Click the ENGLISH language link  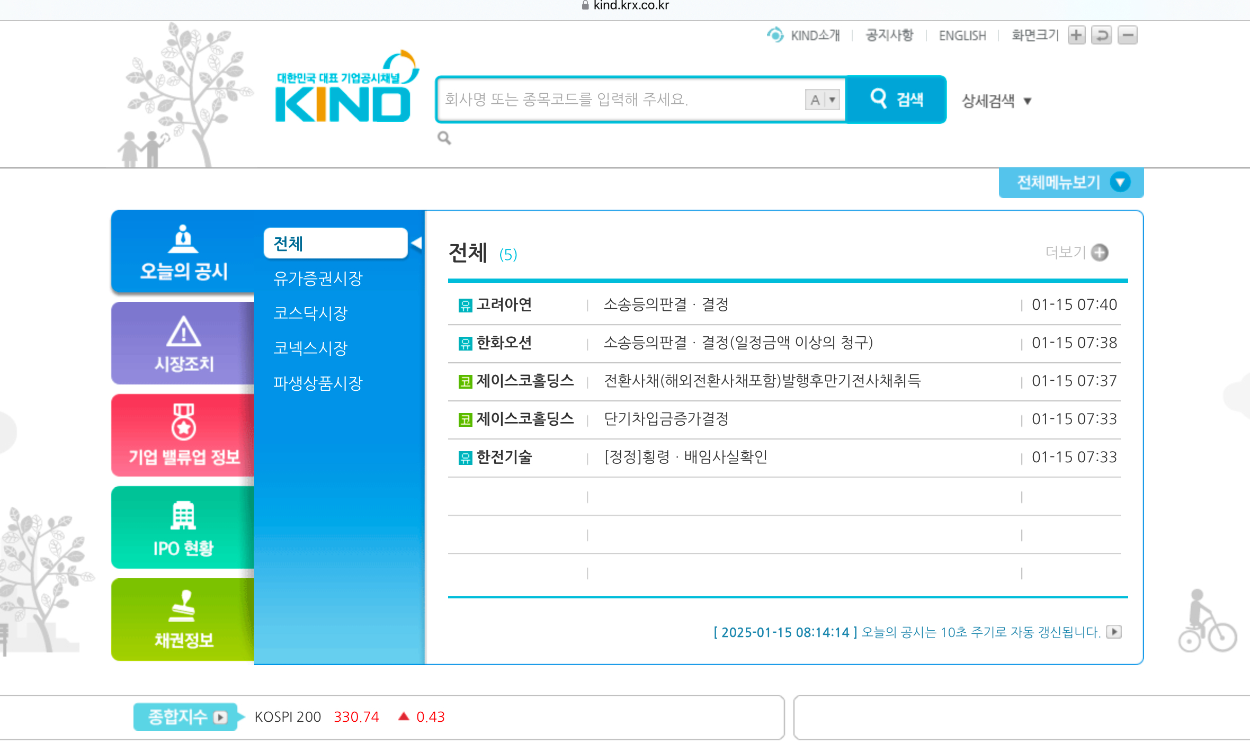point(962,35)
